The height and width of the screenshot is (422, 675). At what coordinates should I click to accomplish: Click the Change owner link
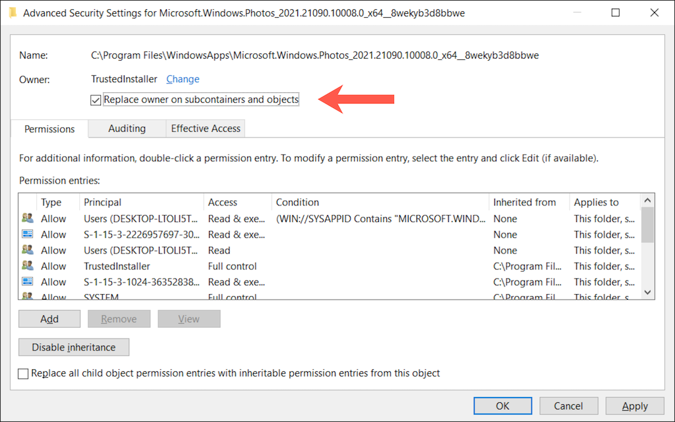(x=183, y=79)
